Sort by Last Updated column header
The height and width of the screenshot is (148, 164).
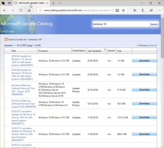[94, 51]
